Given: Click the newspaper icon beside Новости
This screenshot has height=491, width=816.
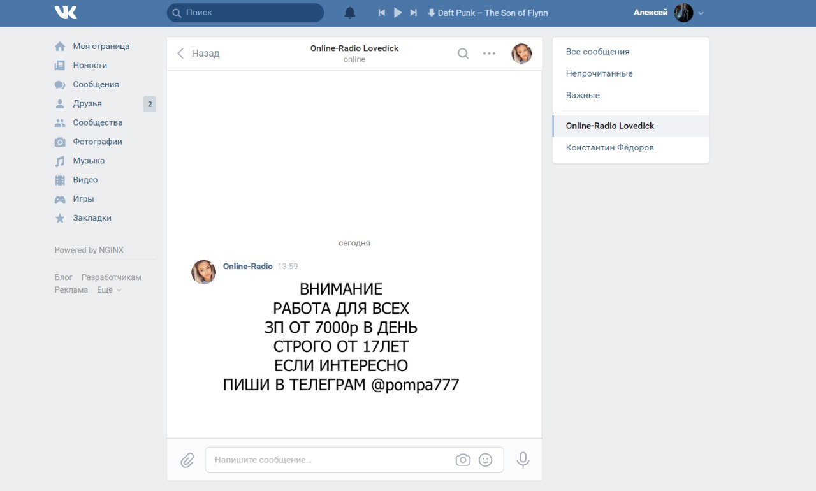Looking at the screenshot, I should pos(60,65).
